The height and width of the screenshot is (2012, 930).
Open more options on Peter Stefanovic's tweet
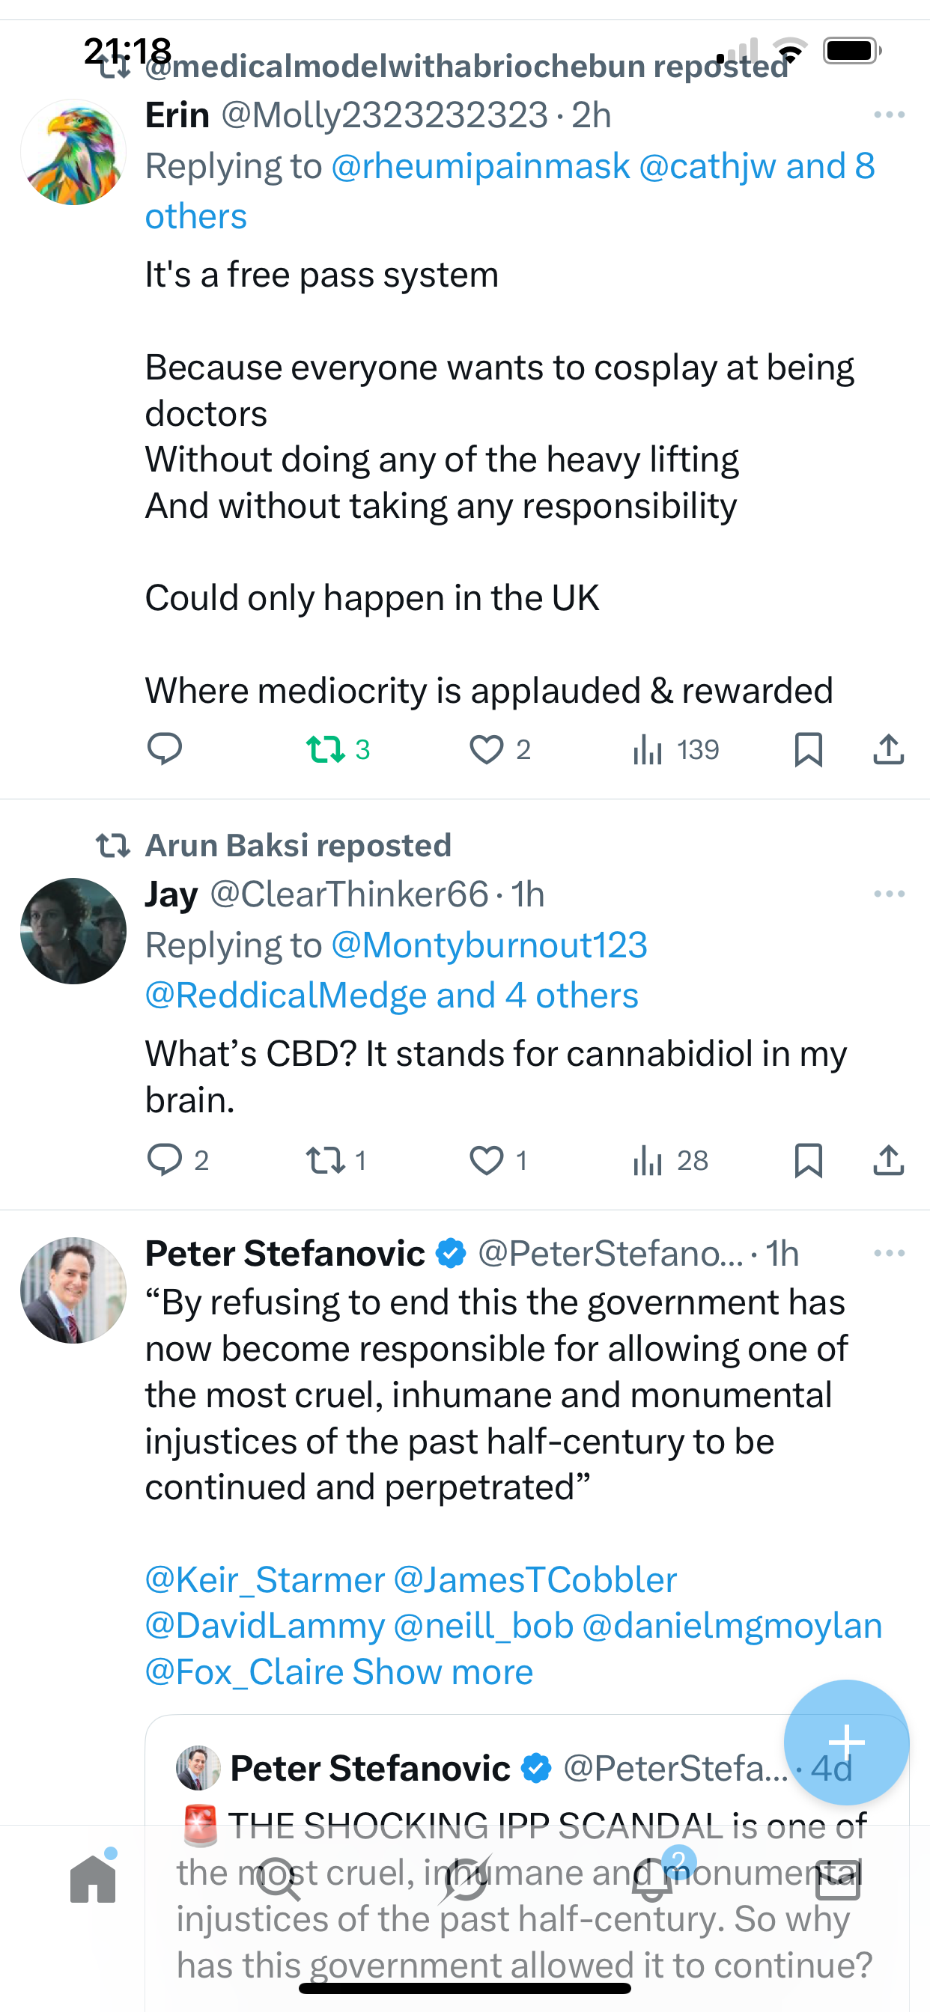pyautogui.click(x=889, y=1253)
